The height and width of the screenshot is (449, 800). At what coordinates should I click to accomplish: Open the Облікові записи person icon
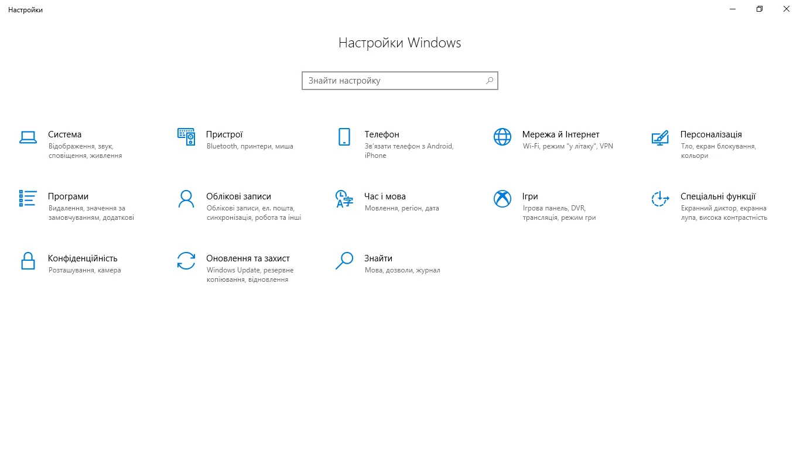pos(186,199)
